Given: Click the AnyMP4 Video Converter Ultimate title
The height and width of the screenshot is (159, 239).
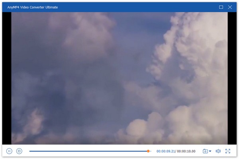Looking at the screenshot, I should (x=33, y=7).
